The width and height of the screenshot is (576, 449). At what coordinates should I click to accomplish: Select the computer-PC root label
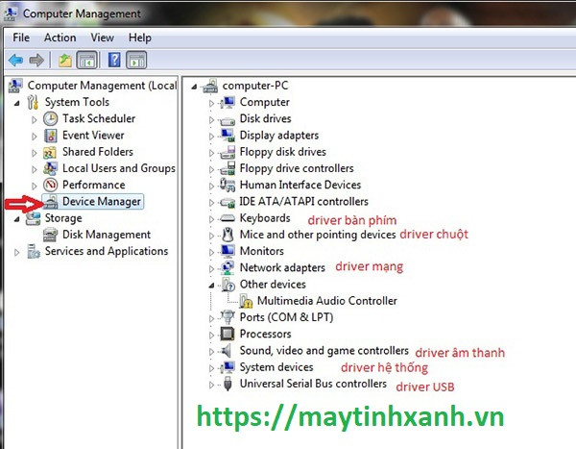click(255, 86)
